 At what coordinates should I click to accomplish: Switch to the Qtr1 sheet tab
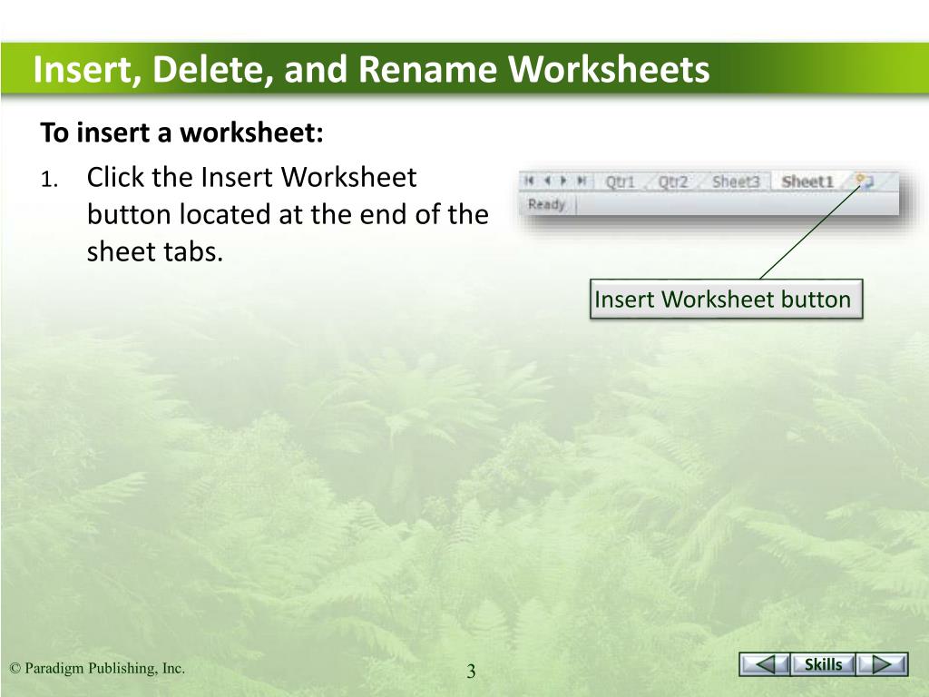(x=620, y=182)
